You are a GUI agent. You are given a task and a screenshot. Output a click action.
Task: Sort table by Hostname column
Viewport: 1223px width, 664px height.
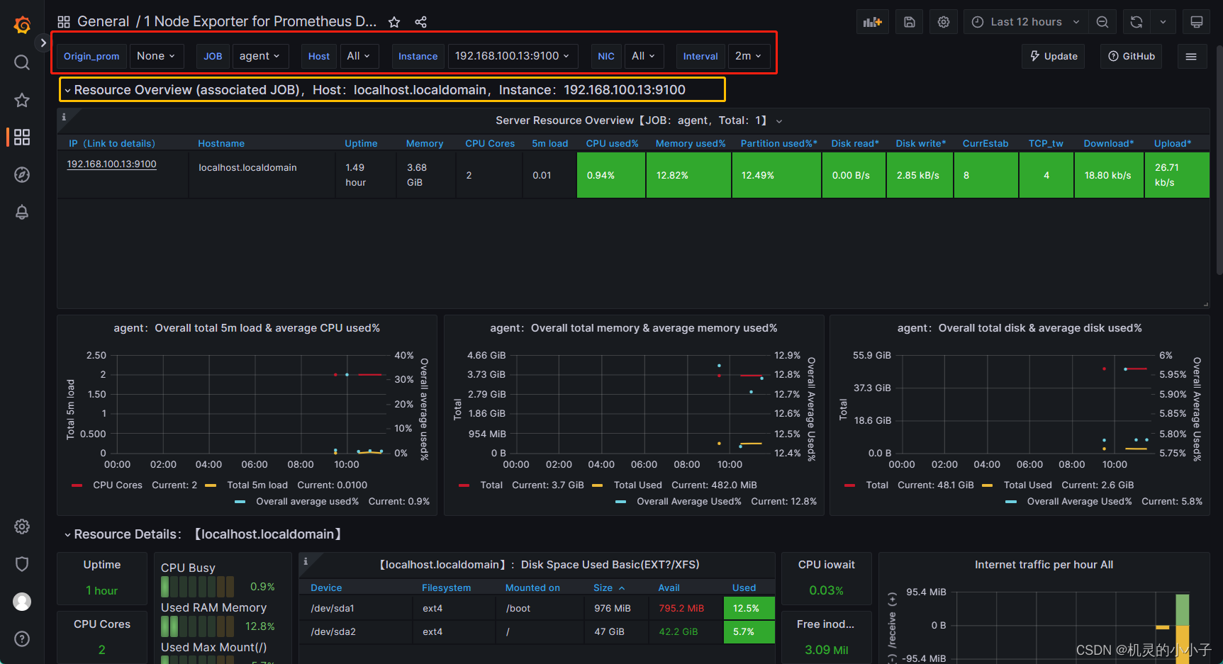tap(221, 143)
